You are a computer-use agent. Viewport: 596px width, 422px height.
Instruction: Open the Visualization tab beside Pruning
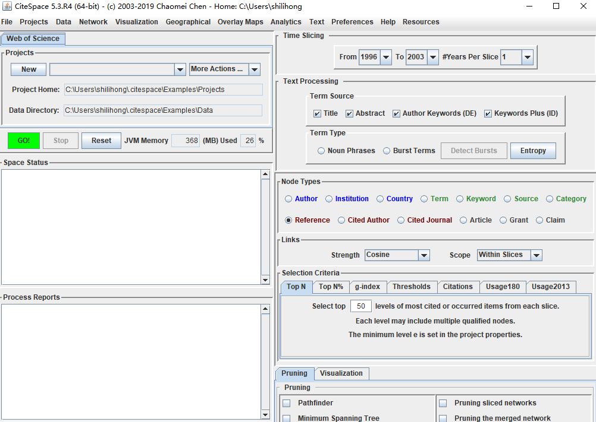[341, 373]
